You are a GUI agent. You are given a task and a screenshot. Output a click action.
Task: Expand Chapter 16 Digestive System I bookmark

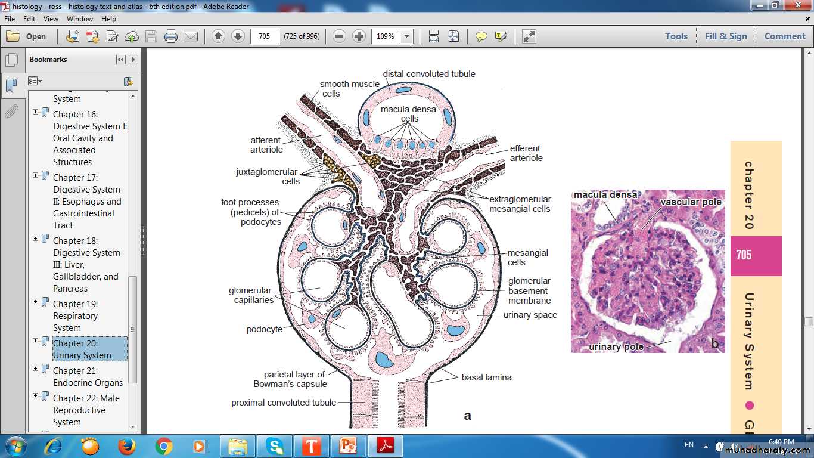point(36,112)
